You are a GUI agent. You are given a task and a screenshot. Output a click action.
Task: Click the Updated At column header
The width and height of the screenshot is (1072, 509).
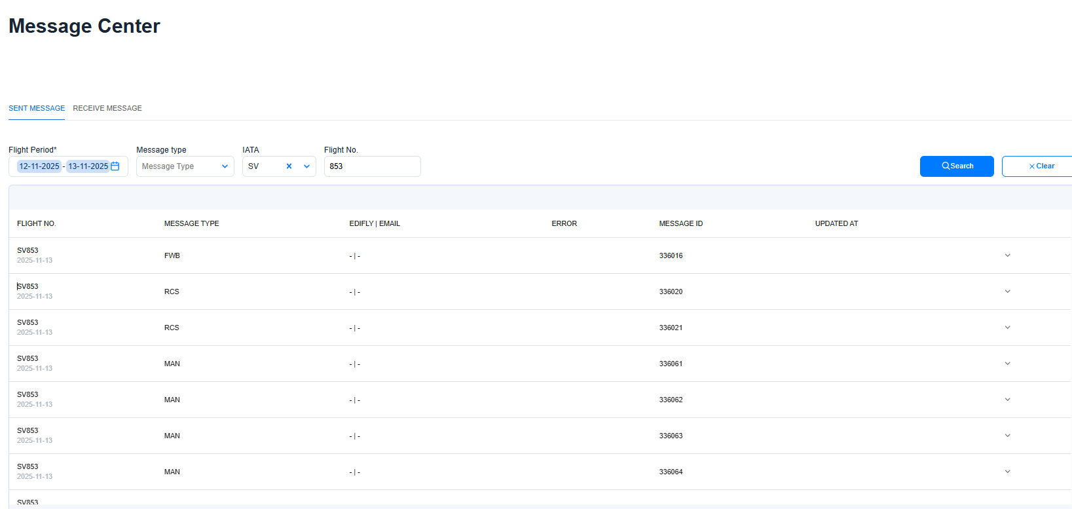click(x=836, y=223)
